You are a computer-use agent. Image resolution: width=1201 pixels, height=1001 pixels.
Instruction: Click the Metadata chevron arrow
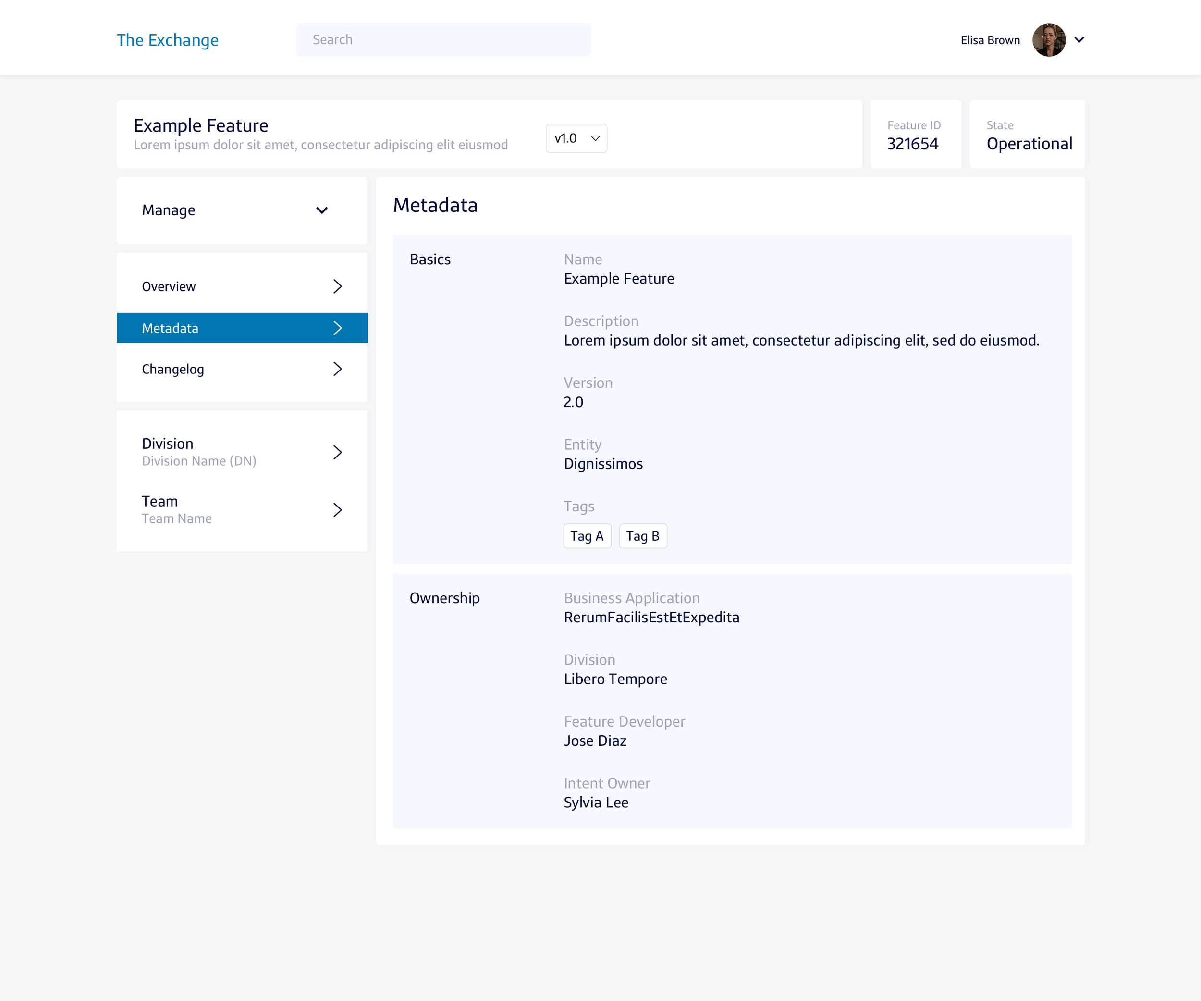pos(337,328)
